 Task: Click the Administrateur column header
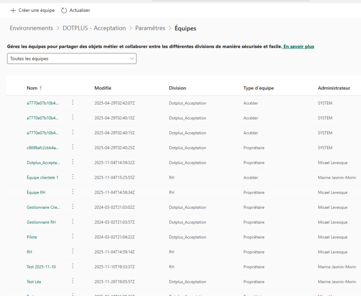click(334, 88)
